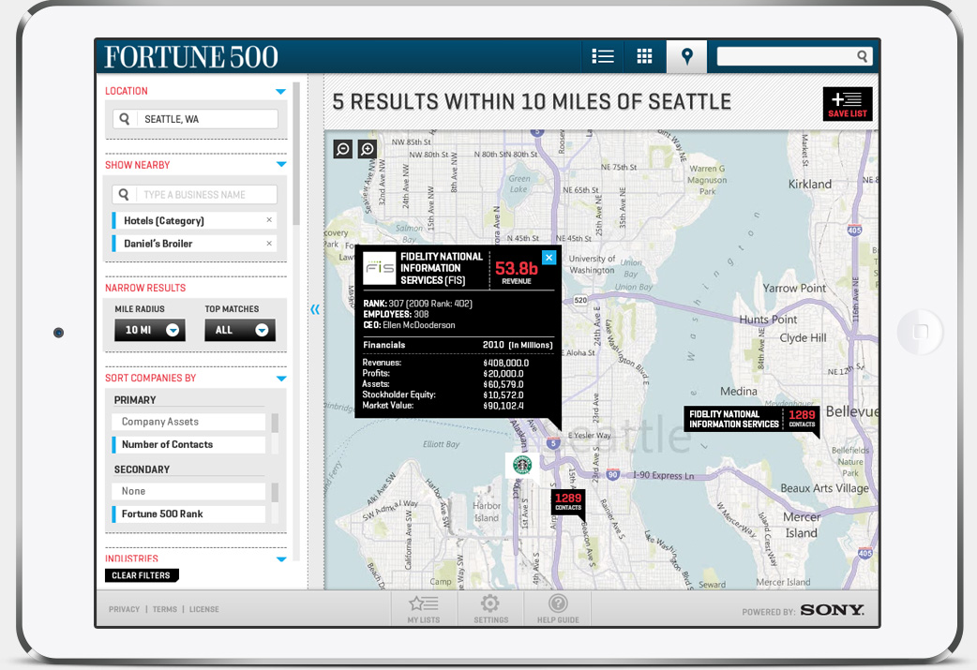This screenshot has width=977, height=670.
Task: Collapse the sidebar with the double-arrow toggle
Action: point(314,308)
